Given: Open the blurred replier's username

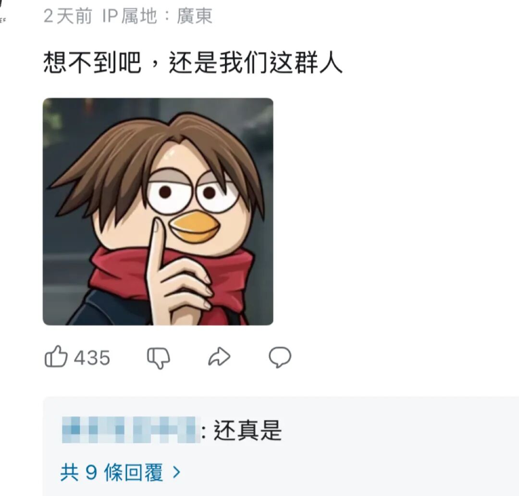Looking at the screenshot, I should pyautogui.click(x=131, y=430).
